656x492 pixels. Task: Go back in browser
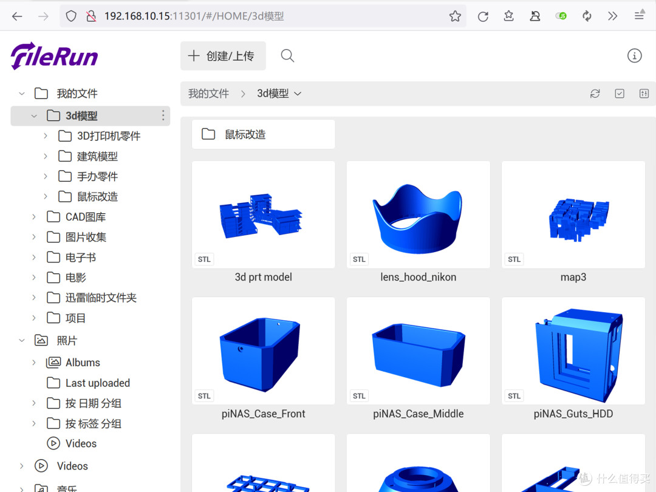pos(17,16)
